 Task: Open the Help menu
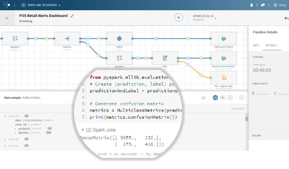coord(280,5)
